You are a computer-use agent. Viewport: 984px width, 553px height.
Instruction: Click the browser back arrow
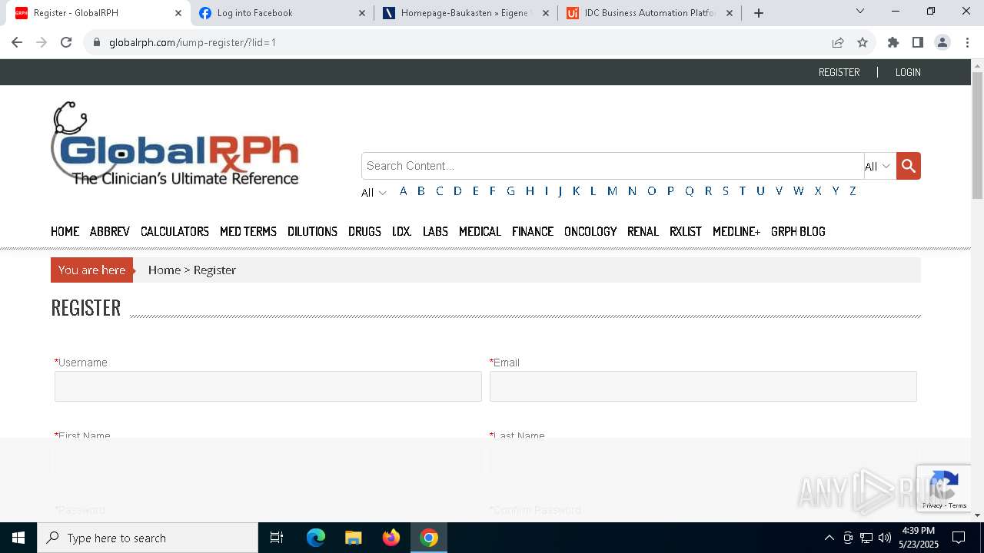(17, 42)
